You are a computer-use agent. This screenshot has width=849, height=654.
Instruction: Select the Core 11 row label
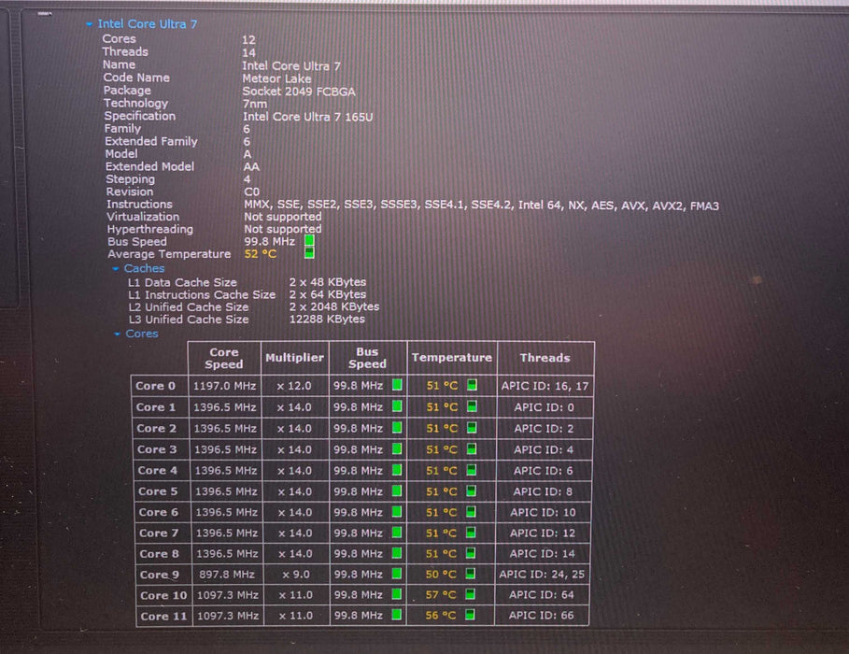163,616
